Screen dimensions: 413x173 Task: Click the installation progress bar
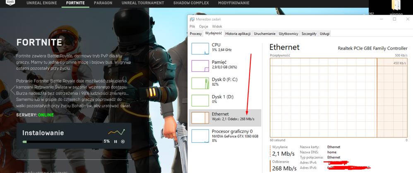point(62,142)
